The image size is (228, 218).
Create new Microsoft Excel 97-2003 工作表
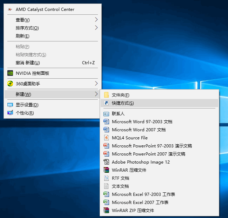143,194
